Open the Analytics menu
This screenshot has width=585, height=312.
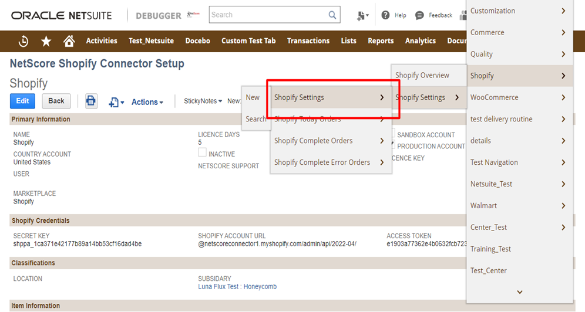click(x=421, y=41)
